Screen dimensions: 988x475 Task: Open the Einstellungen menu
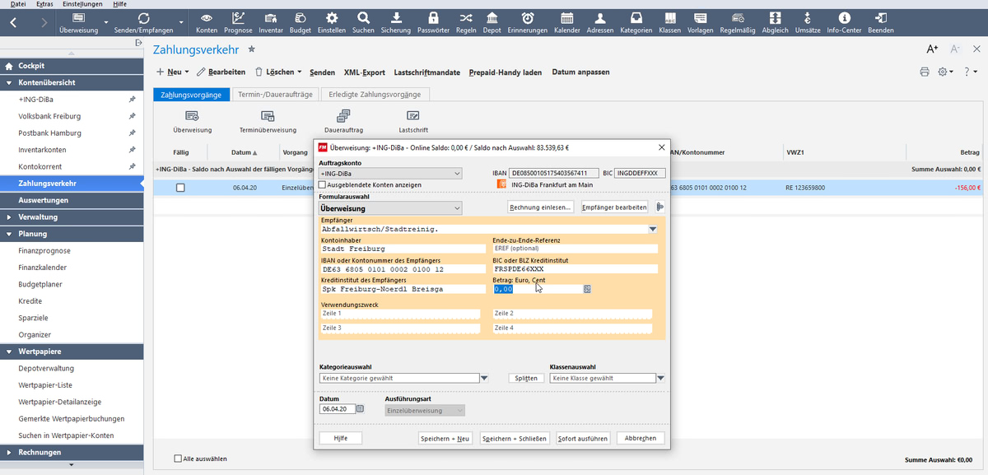tap(83, 4)
